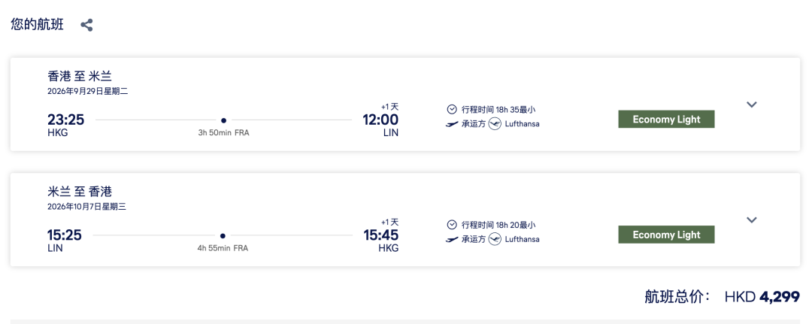The image size is (812, 324).
Task: Expand the 米兰 至 香港 flight details
Action: tap(751, 220)
